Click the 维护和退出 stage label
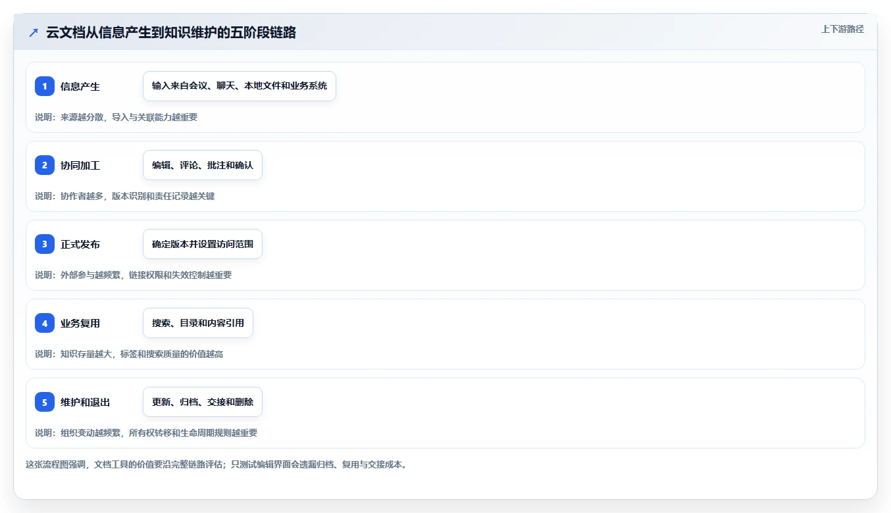This screenshot has width=891, height=513. 85,403
